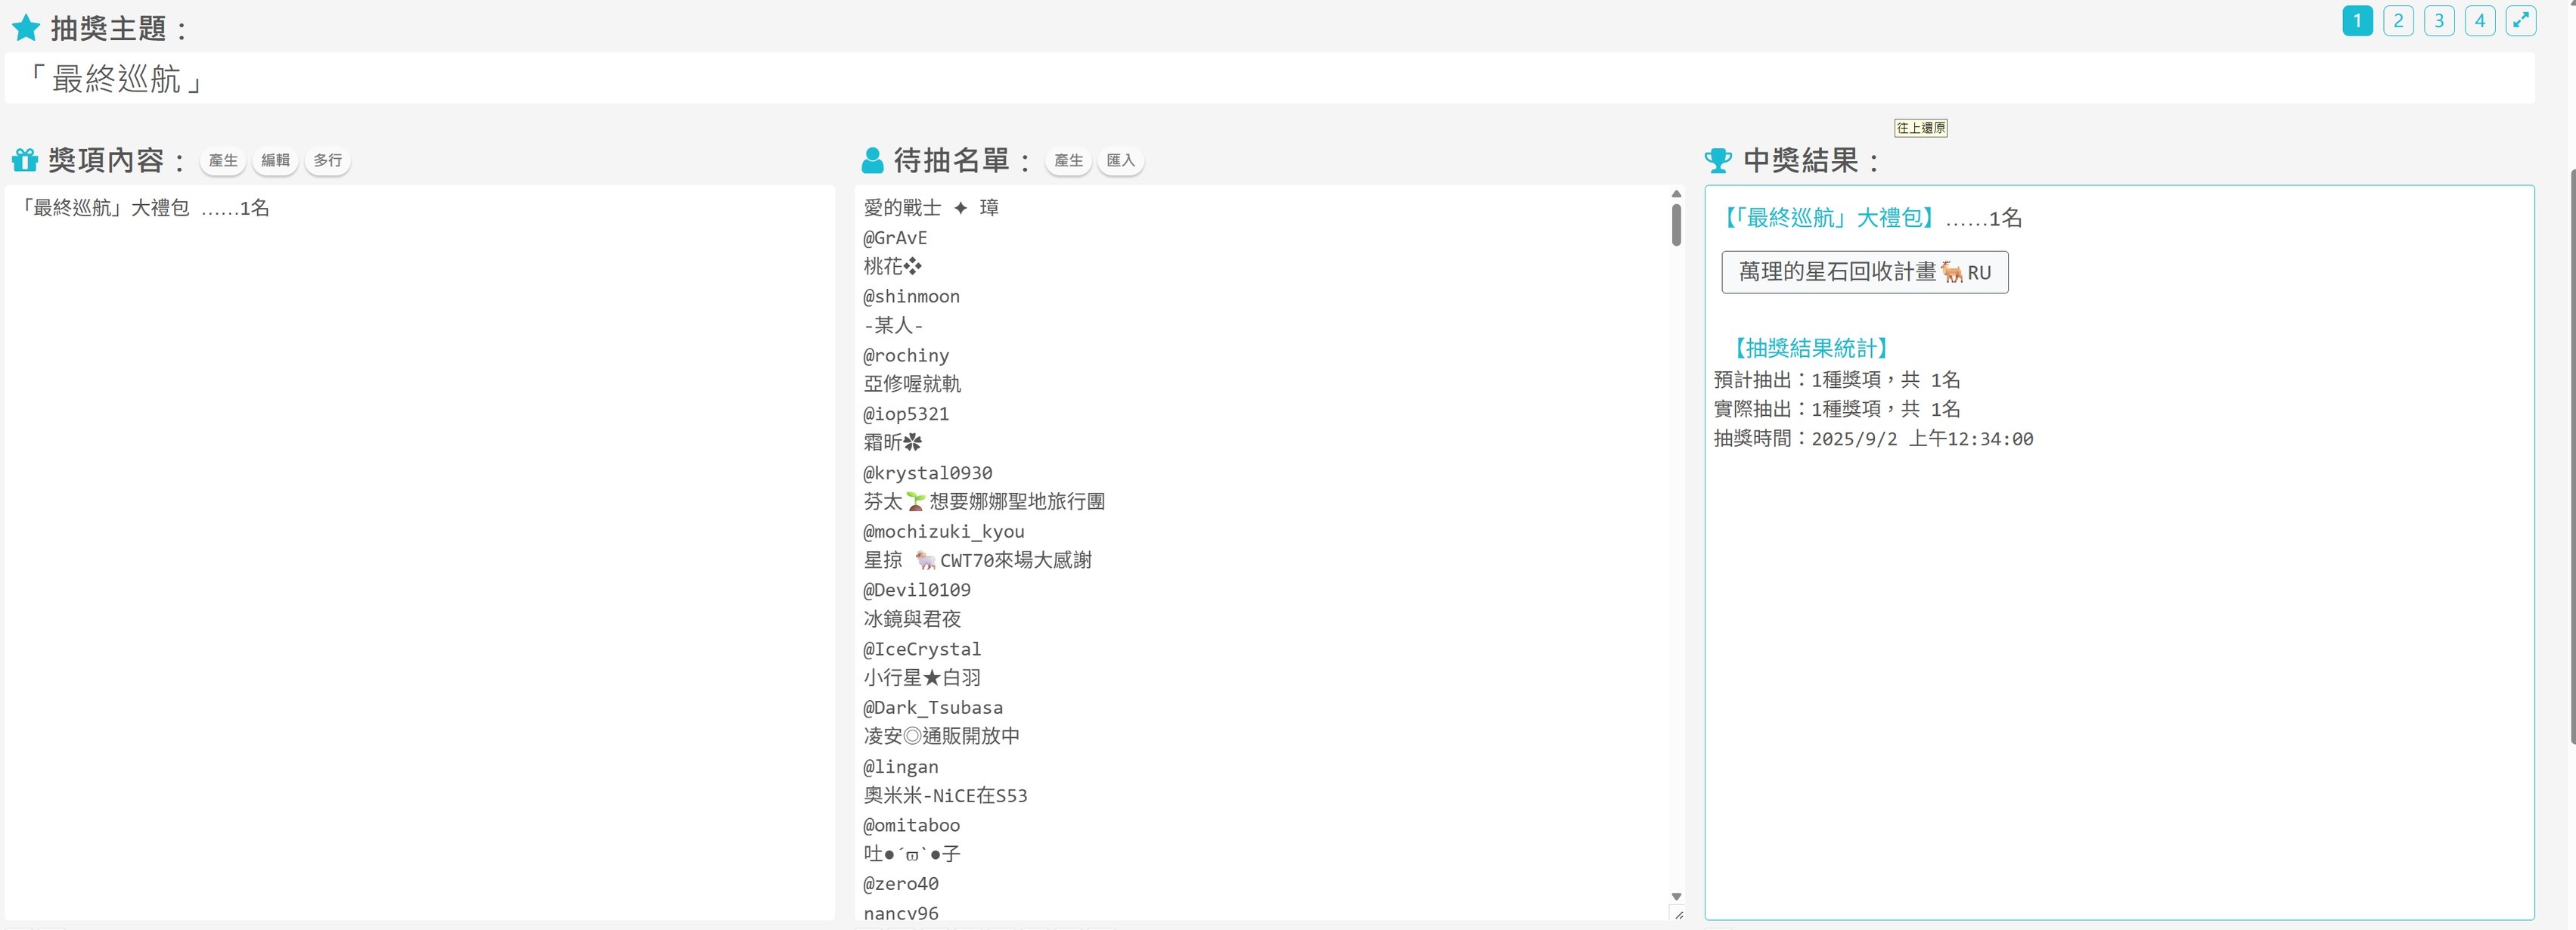
Task: Click the gift icon beside 獎項內容
Action: [24, 160]
